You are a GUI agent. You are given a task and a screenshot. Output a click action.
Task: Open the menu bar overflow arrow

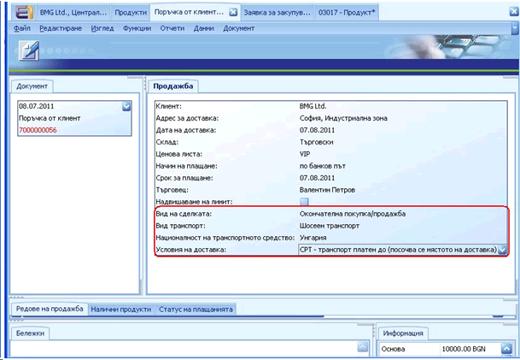pyautogui.click(x=515, y=29)
